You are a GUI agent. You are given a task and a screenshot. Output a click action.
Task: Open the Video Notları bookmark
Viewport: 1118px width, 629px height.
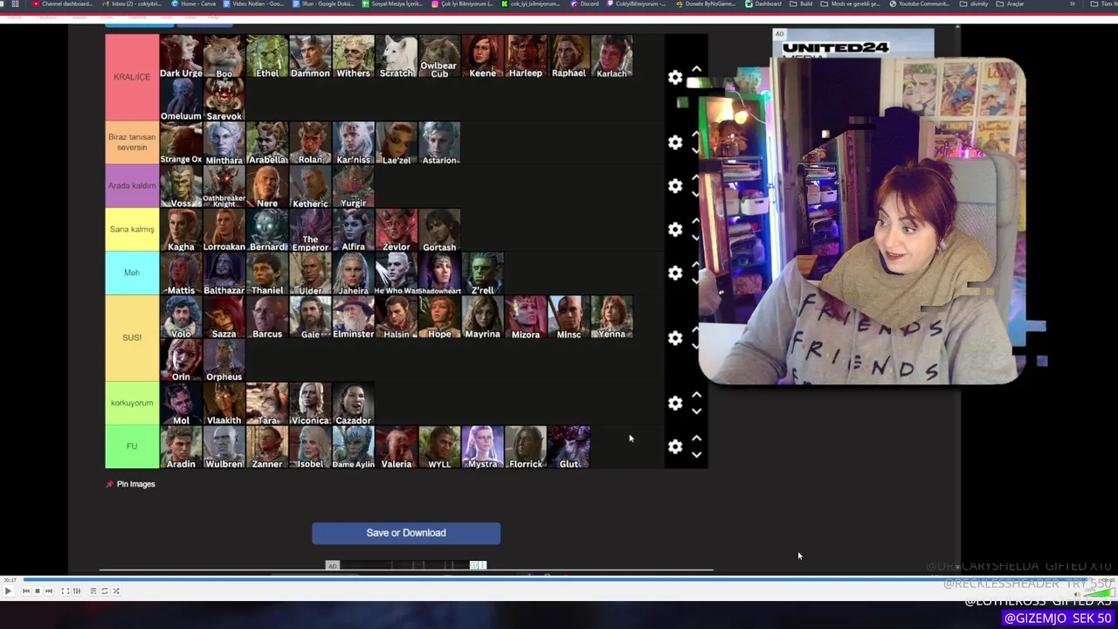point(253,3)
